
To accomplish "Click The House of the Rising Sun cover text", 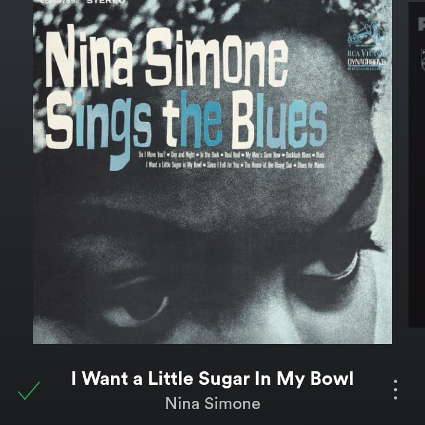I will [x=268, y=165].
